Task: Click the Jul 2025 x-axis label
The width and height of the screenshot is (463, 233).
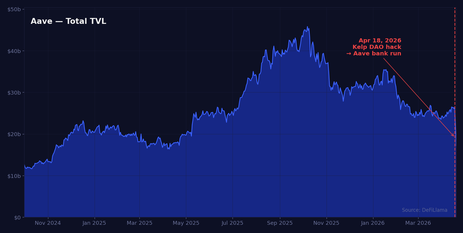Action: click(x=233, y=223)
